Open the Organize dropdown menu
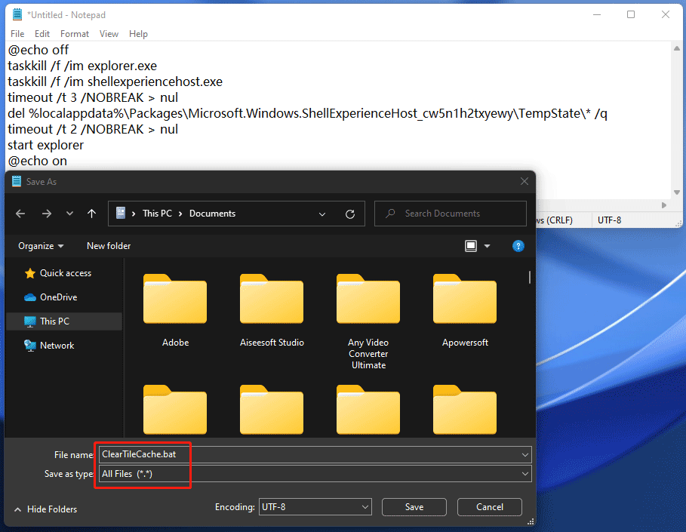The image size is (686, 532). (x=40, y=246)
